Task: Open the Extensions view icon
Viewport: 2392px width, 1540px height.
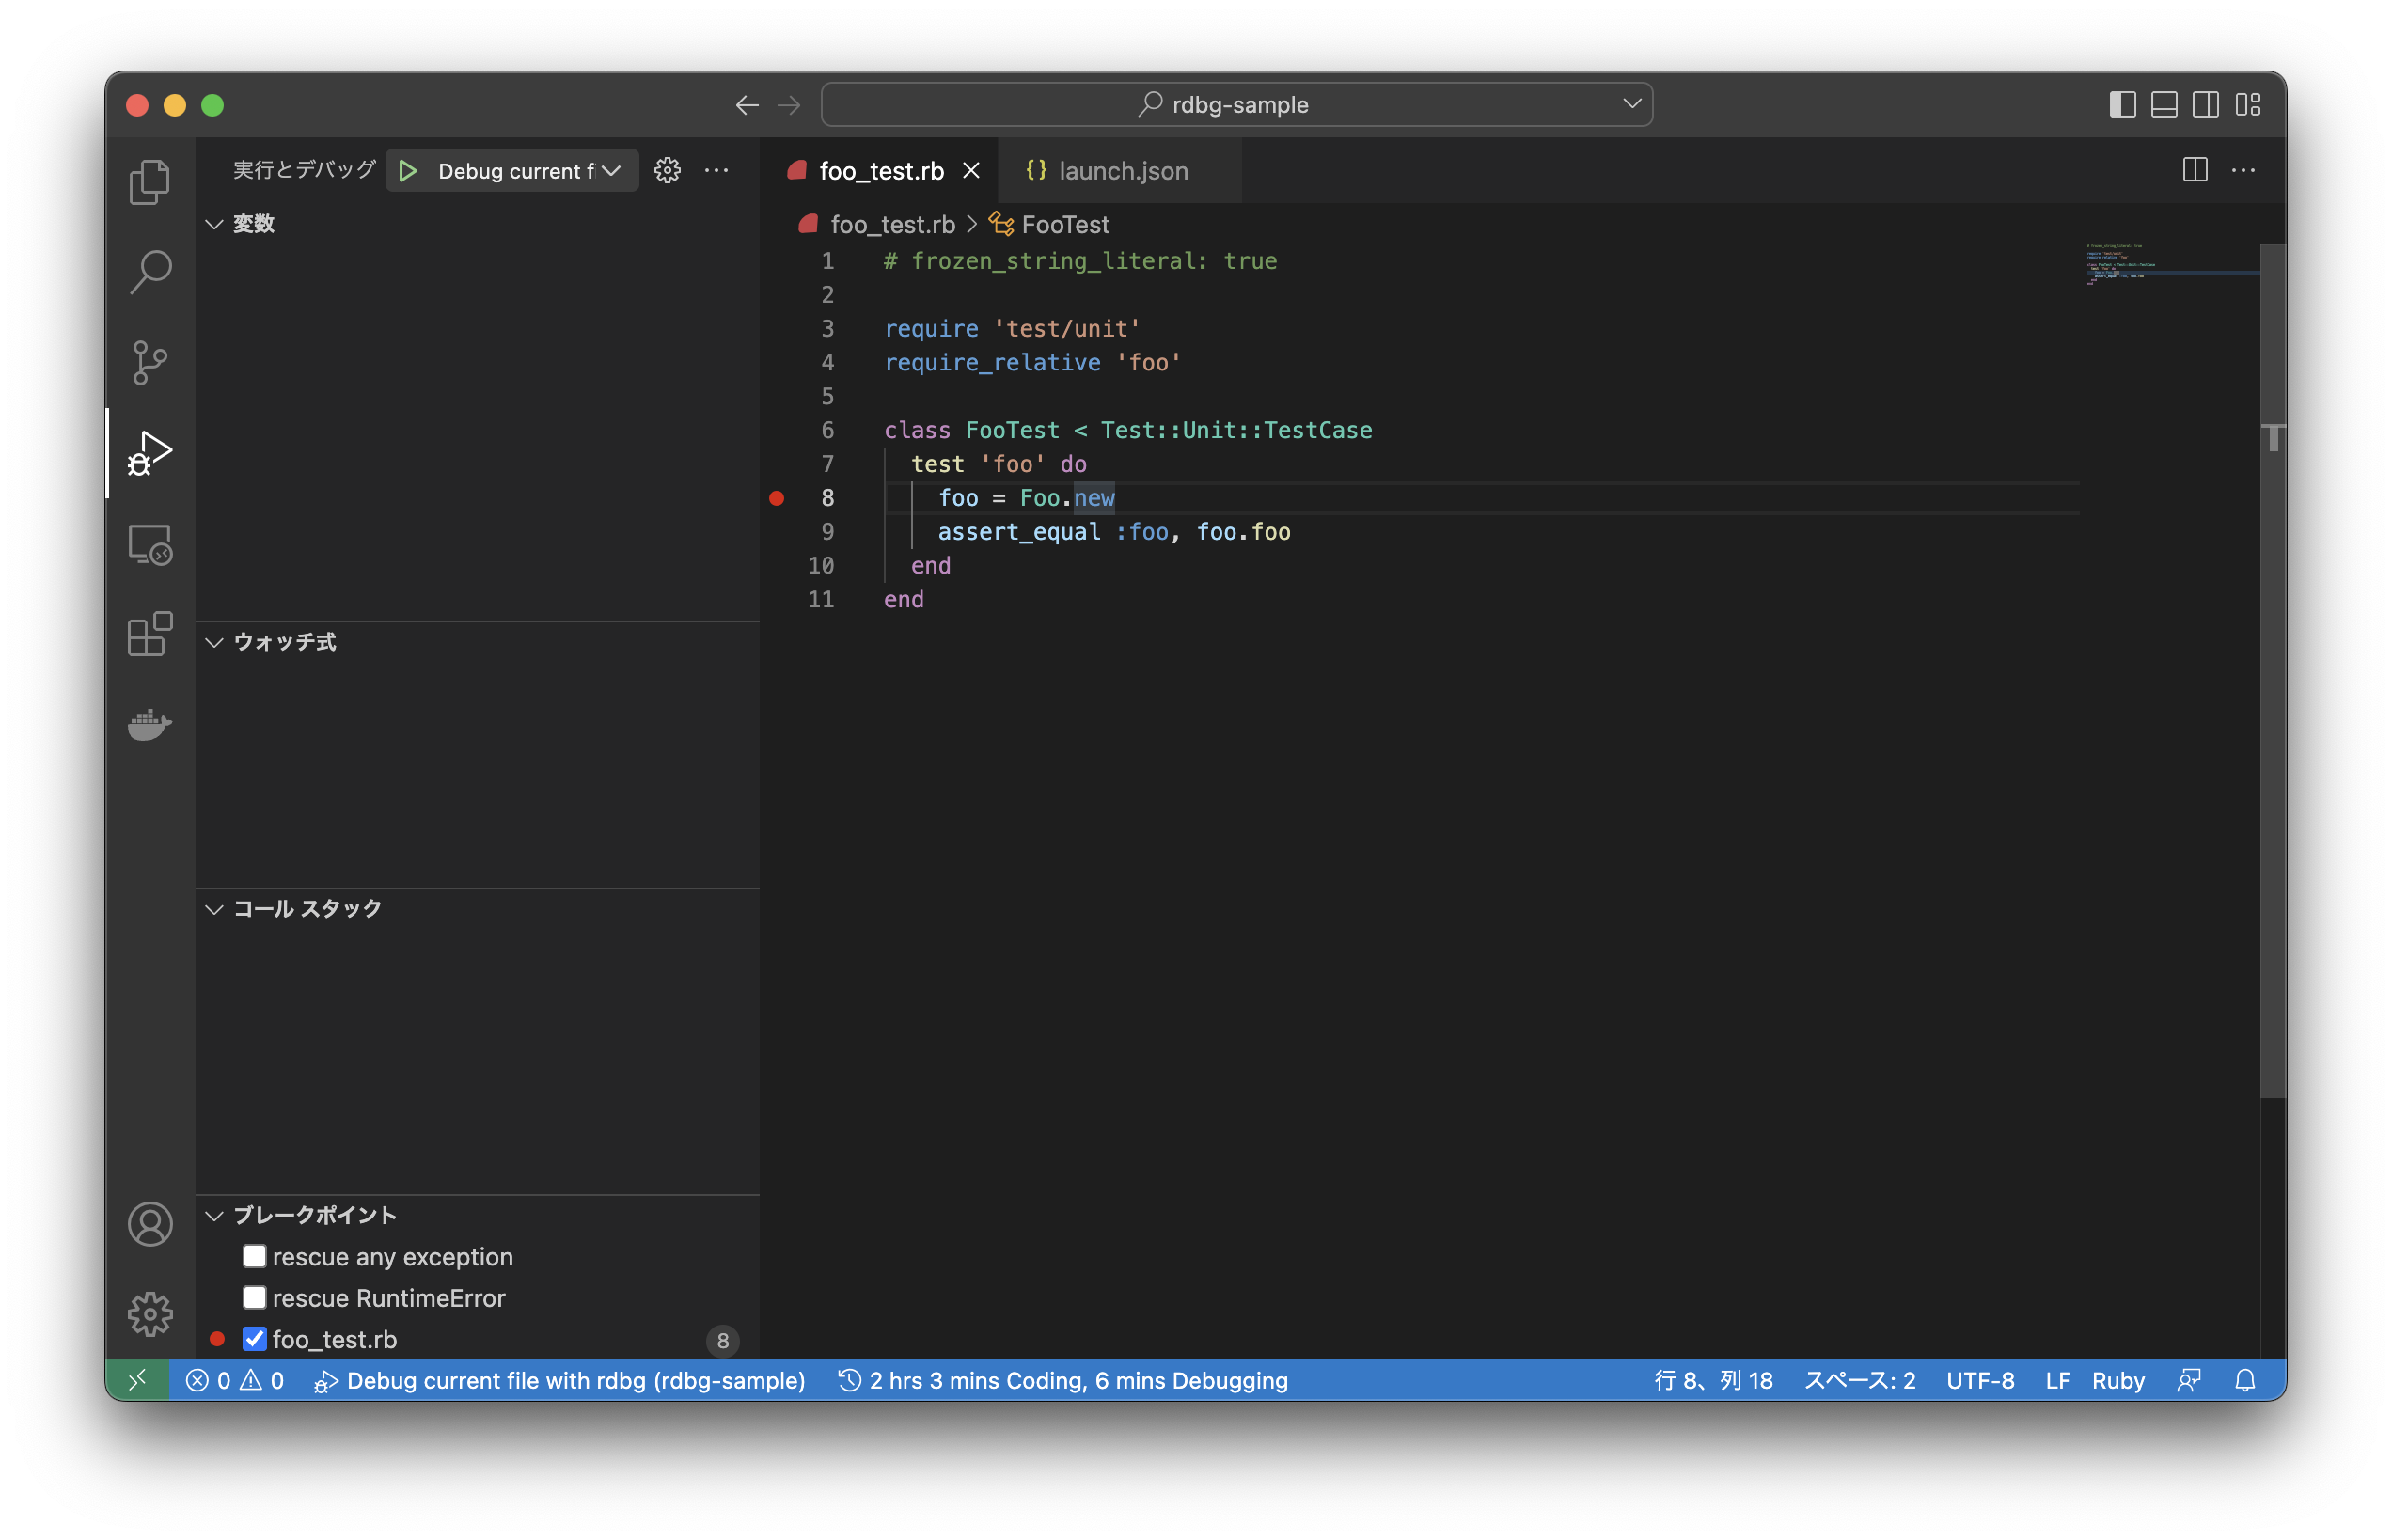Action: (150, 634)
